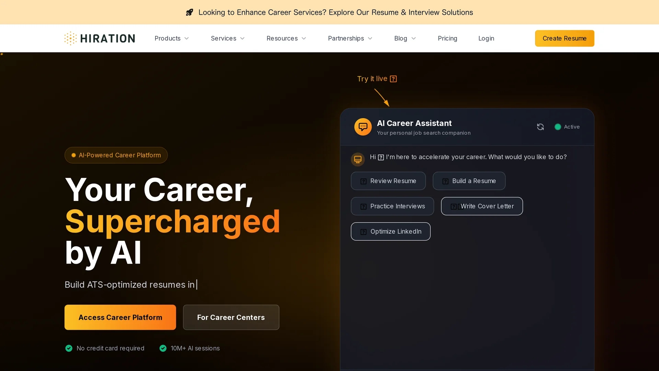The width and height of the screenshot is (659, 371).
Task: Click the '10M+ AI sessions' text
Action: click(x=195, y=348)
